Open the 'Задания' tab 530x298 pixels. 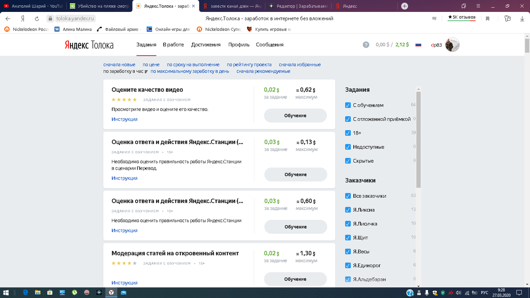tap(147, 45)
